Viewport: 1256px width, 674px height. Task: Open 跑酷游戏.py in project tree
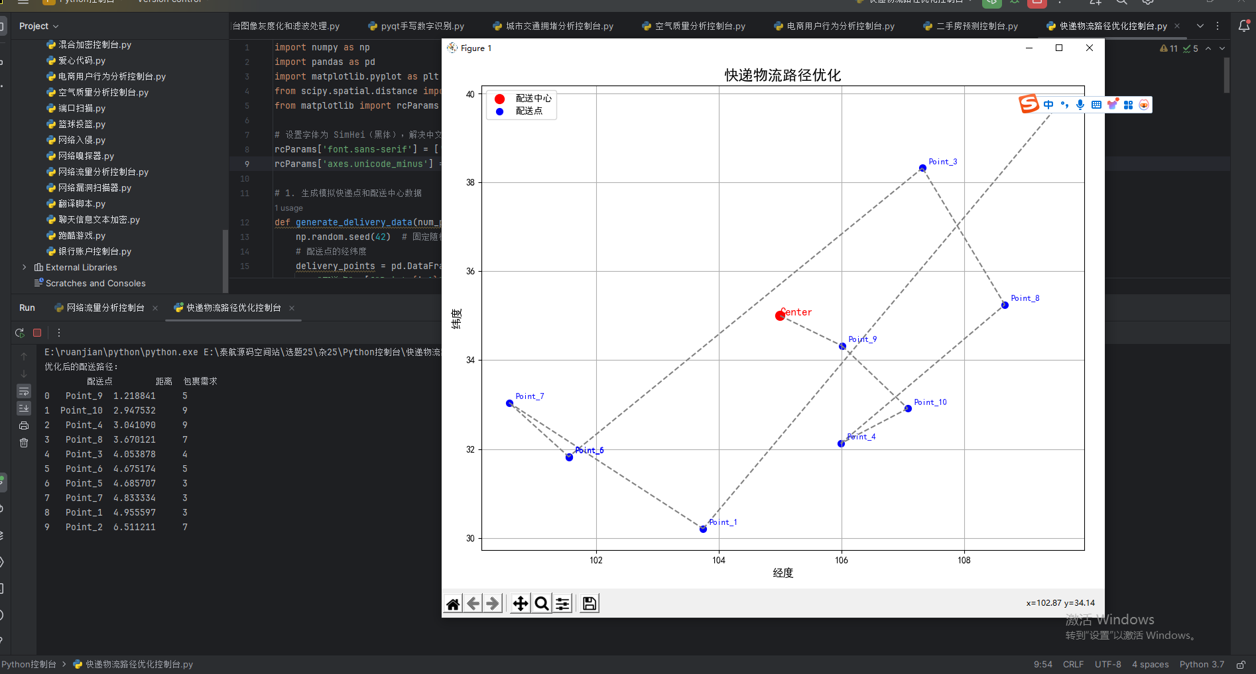click(76, 235)
